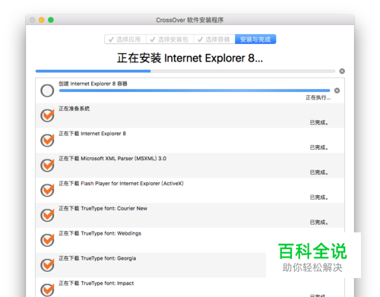Click the checkmark beside TrueType font: Courier New
Image resolution: width=380 pixels, height=297 pixels.
(47, 215)
